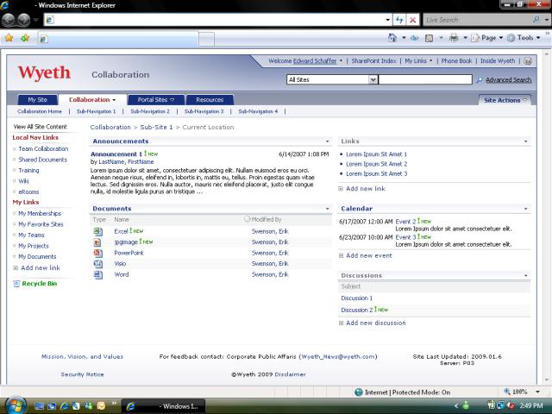
Task: Open the Site Actions menu
Action: [x=505, y=100]
